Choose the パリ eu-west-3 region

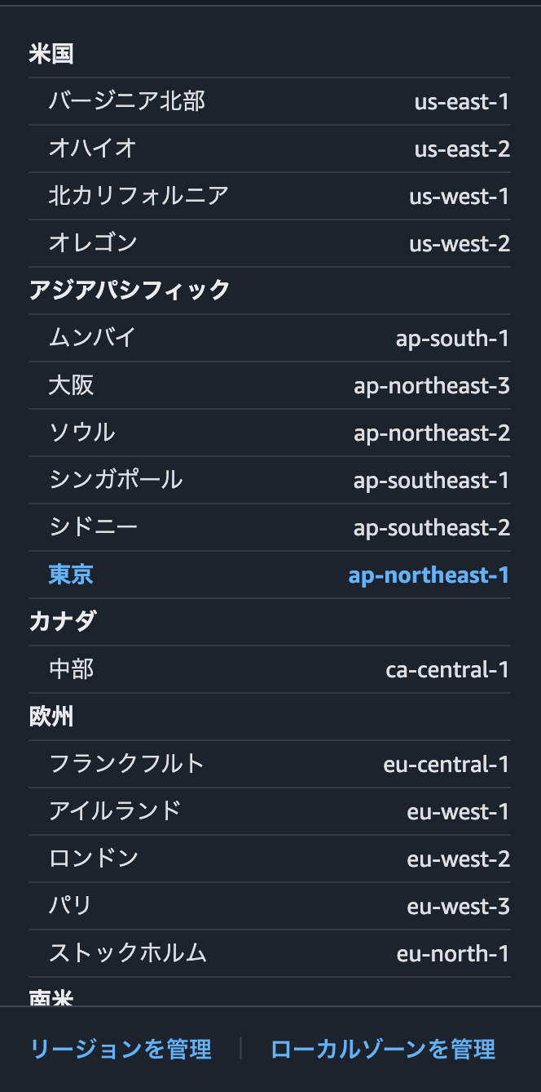[269, 906]
